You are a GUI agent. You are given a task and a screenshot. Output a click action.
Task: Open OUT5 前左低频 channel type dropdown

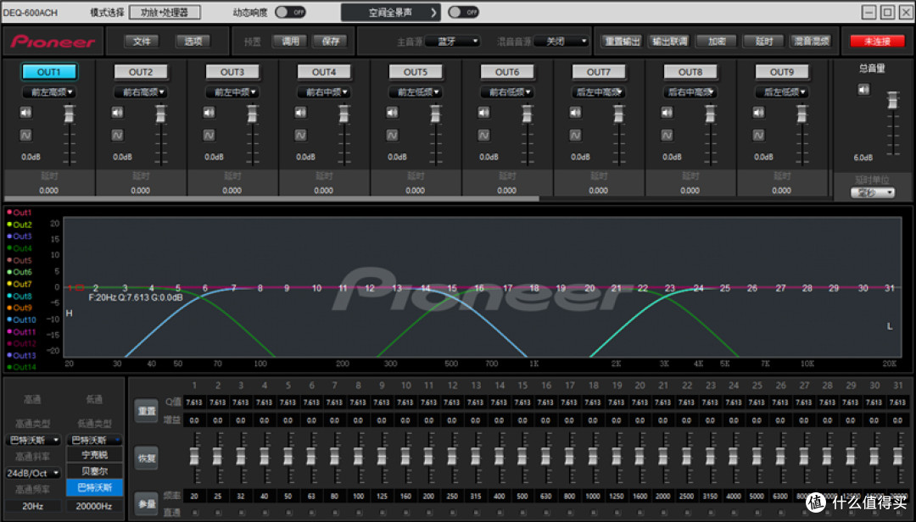tap(416, 92)
